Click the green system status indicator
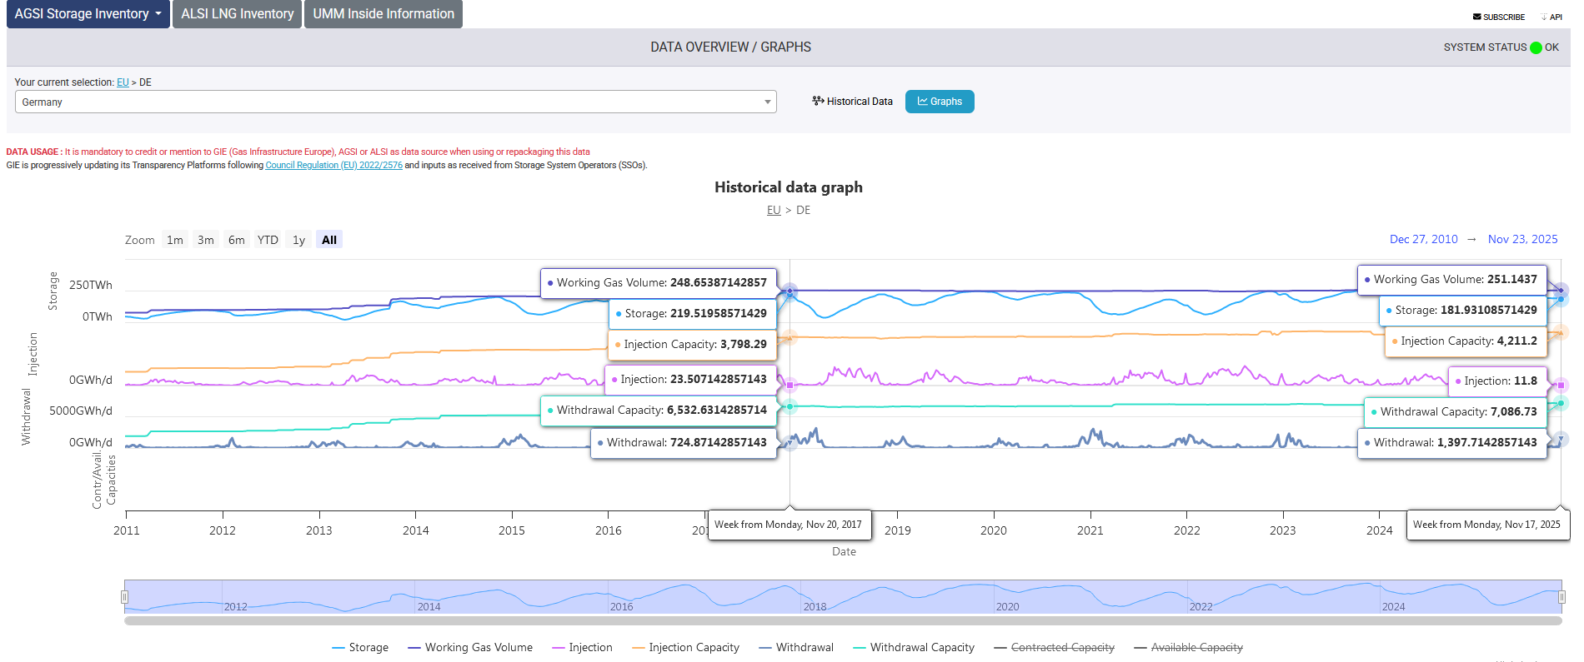The height and width of the screenshot is (662, 1584). pos(1536,47)
